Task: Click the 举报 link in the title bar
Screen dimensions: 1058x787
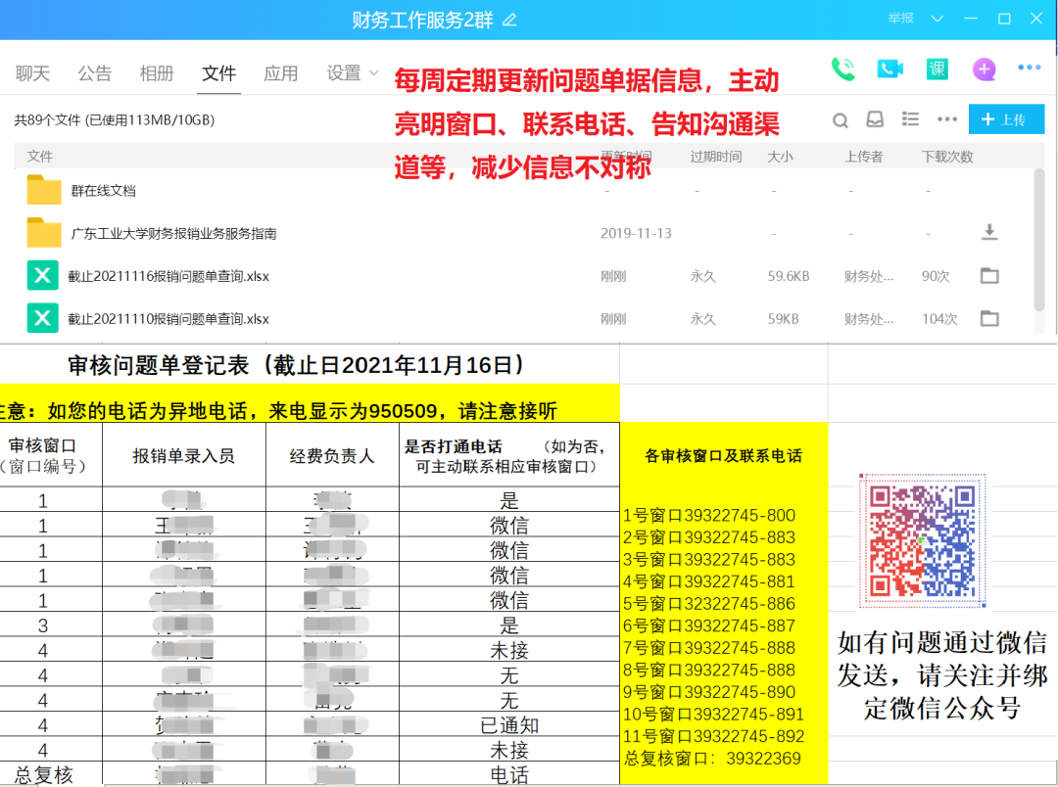Action: tap(900, 19)
